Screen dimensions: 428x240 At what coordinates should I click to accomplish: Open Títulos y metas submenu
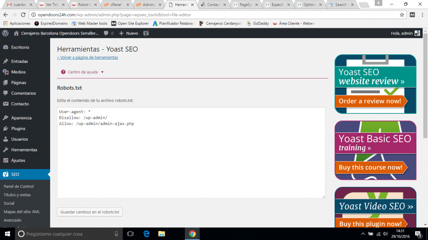coord(17,195)
